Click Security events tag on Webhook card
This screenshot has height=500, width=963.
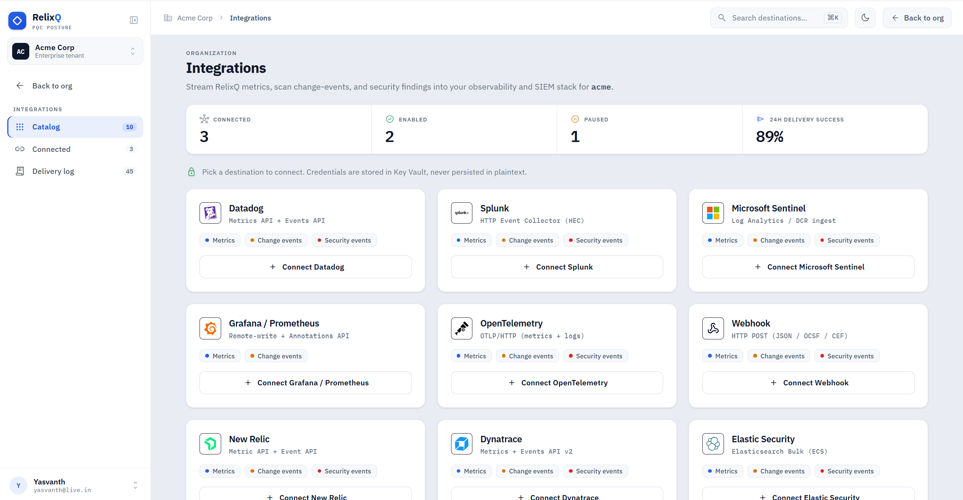click(x=847, y=356)
